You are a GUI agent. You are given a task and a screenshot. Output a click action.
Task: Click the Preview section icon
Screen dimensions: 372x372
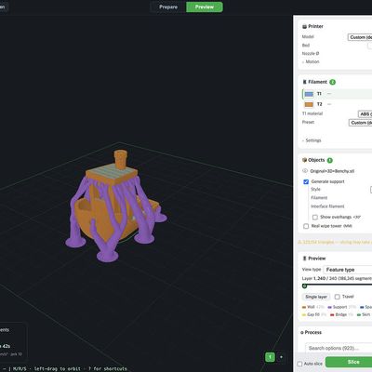pos(304,259)
